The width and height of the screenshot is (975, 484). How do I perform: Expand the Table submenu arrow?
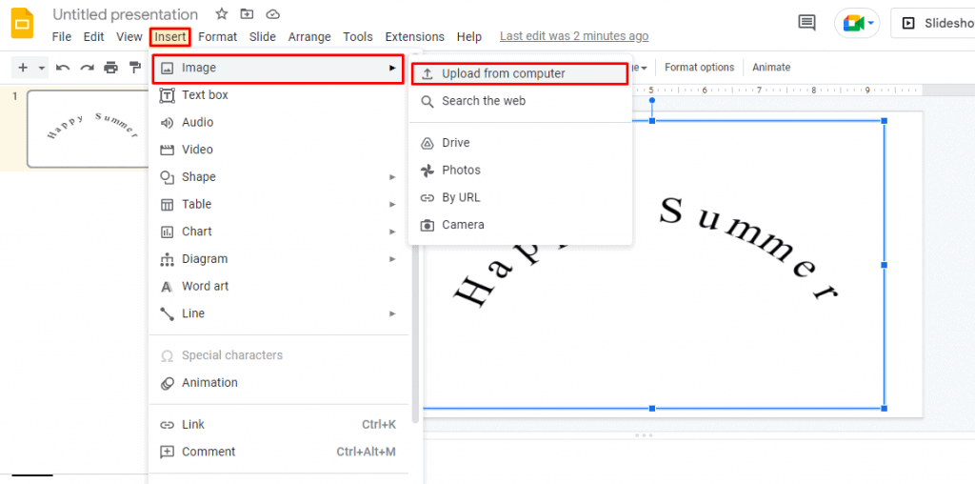point(392,205)
